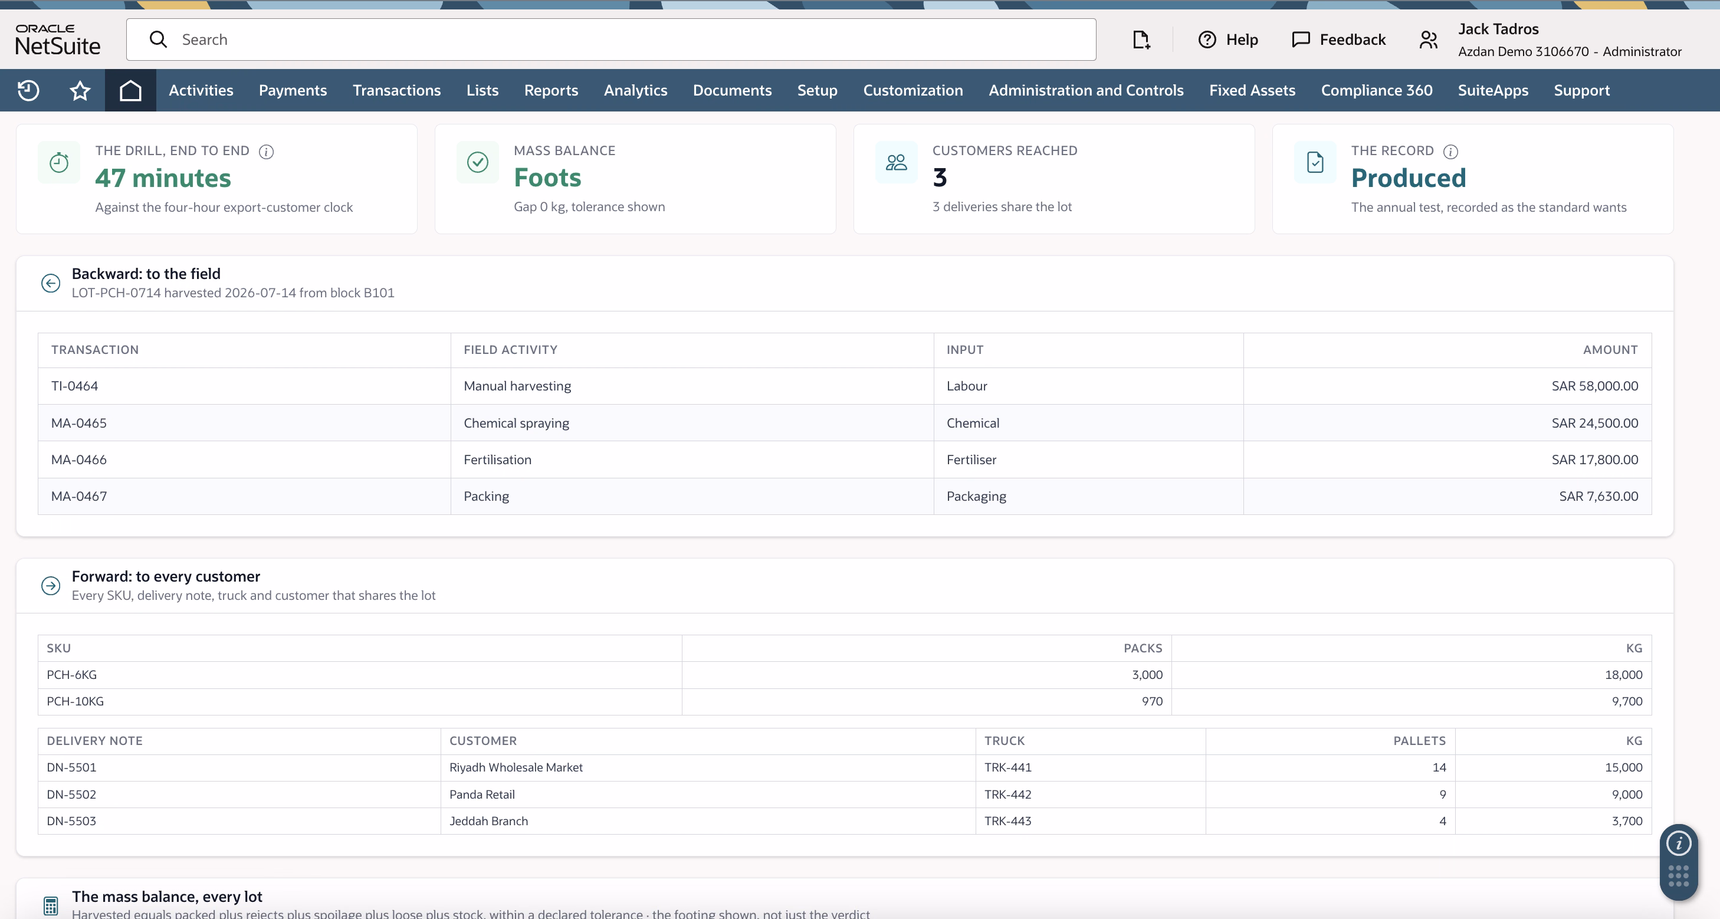Image resolution: width=1720 pixels, height=919 pixels.
Task: Click the Feedback speech bubble icon
Action: (1301, 40)
